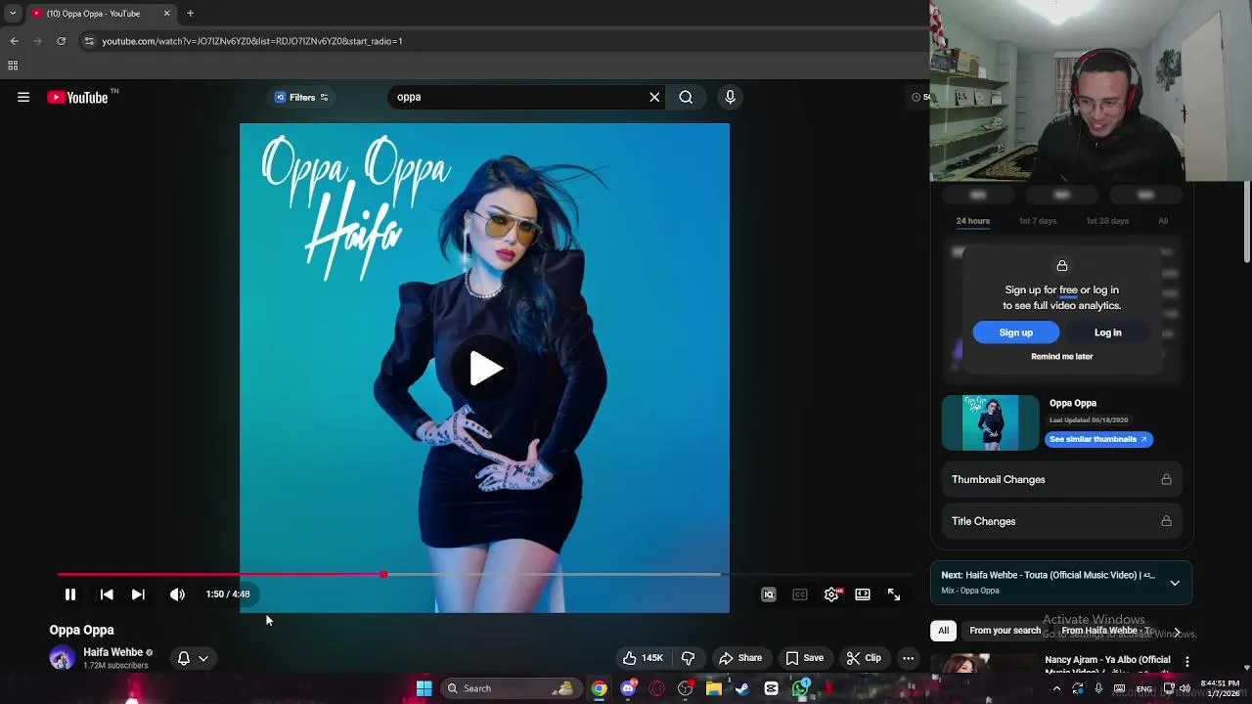
Task: Click the magnifier search button
Action: [x=686, y=97]
